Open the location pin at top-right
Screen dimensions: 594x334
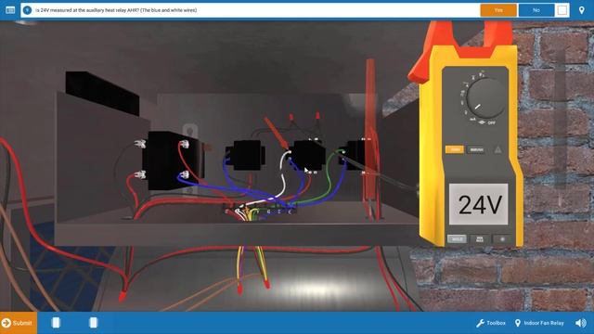click(x=582, y=10)
